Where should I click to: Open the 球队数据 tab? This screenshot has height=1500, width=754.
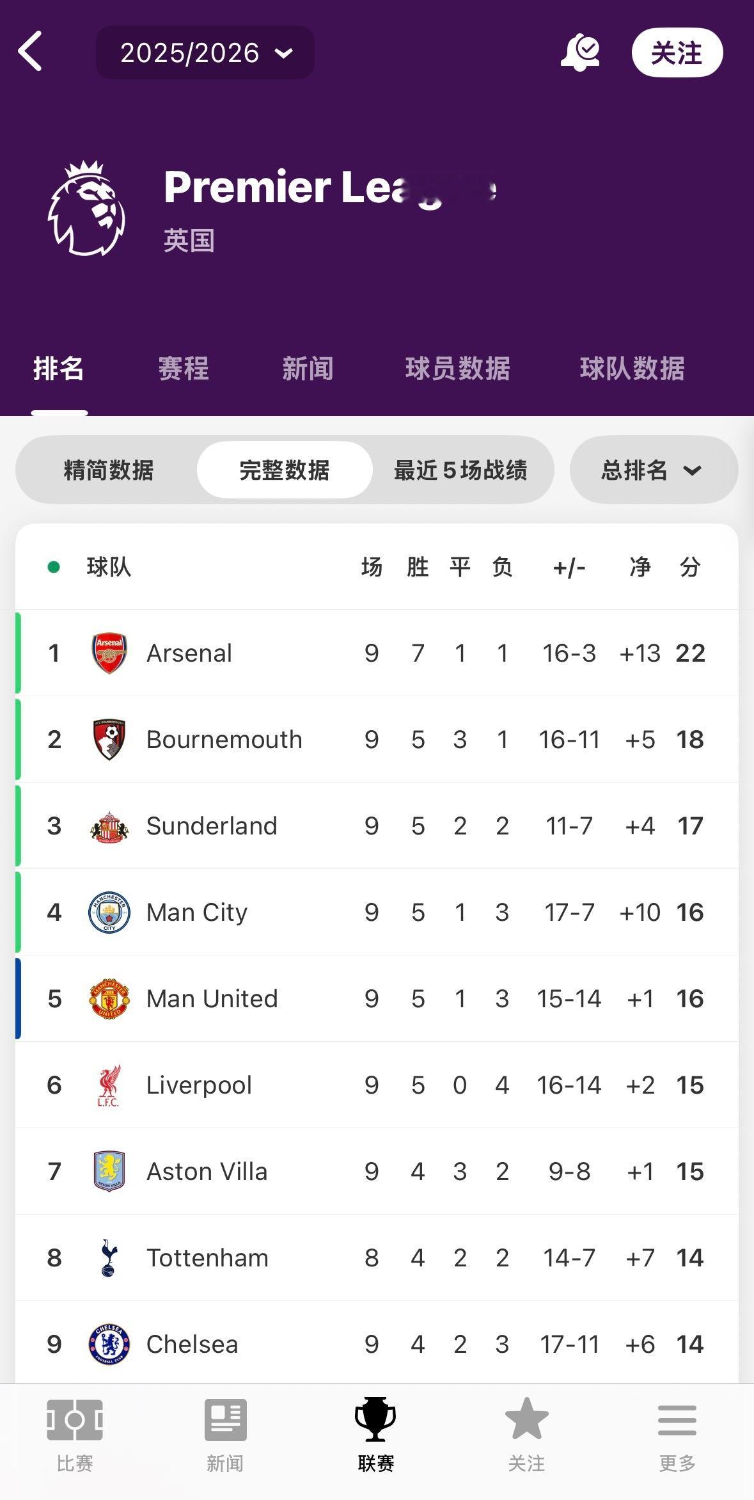632,369
